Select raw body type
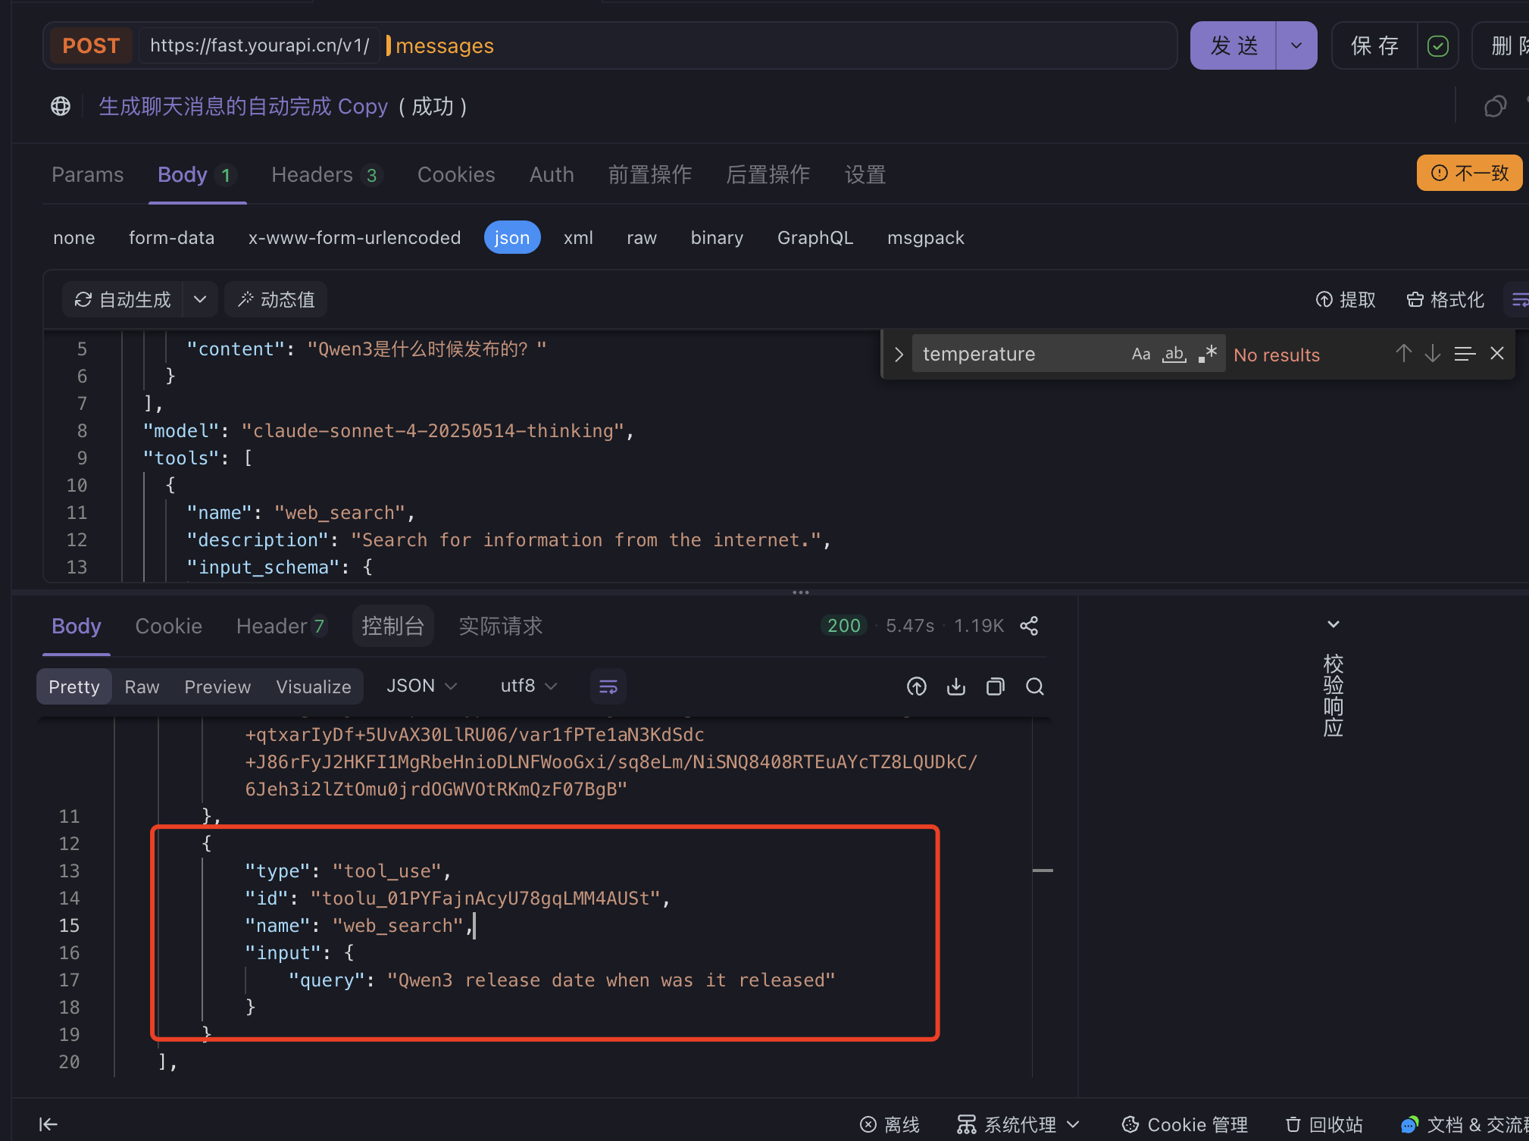This screenshot has height=1141, width=1529. pos(642,238)
